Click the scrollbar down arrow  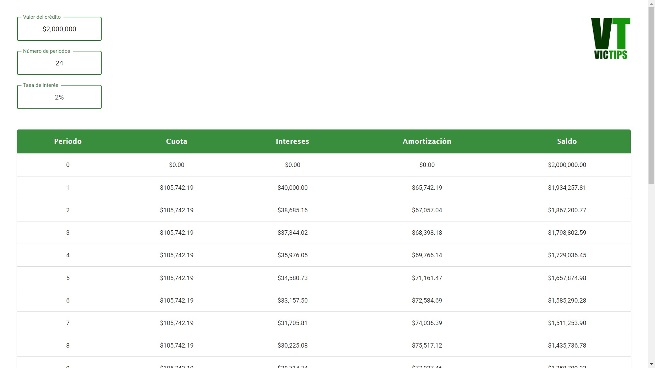(x=651, y=363)
